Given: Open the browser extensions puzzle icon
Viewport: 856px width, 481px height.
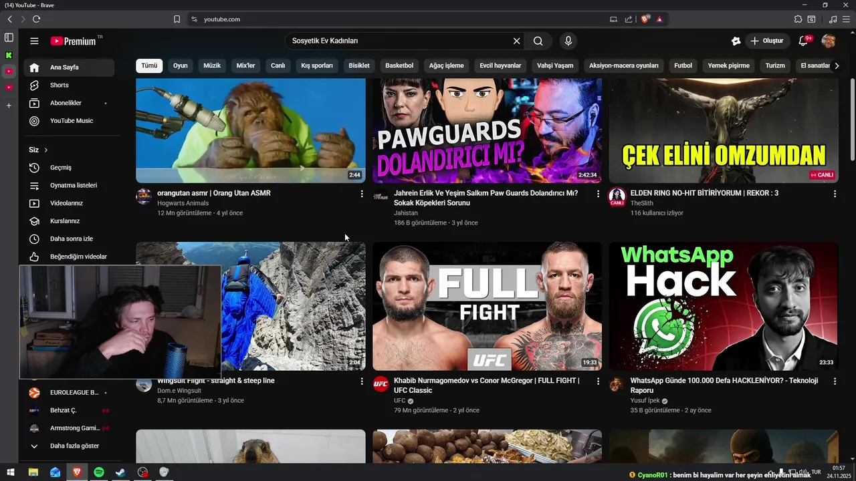Looking at the screenshot, I should point(798,19).
